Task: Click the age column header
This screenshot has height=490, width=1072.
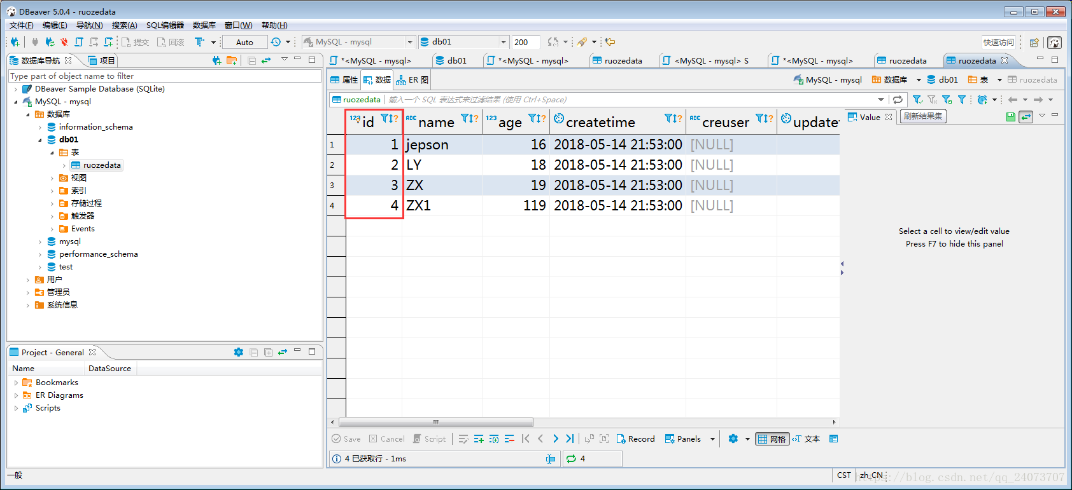Action: coord(516,121)
